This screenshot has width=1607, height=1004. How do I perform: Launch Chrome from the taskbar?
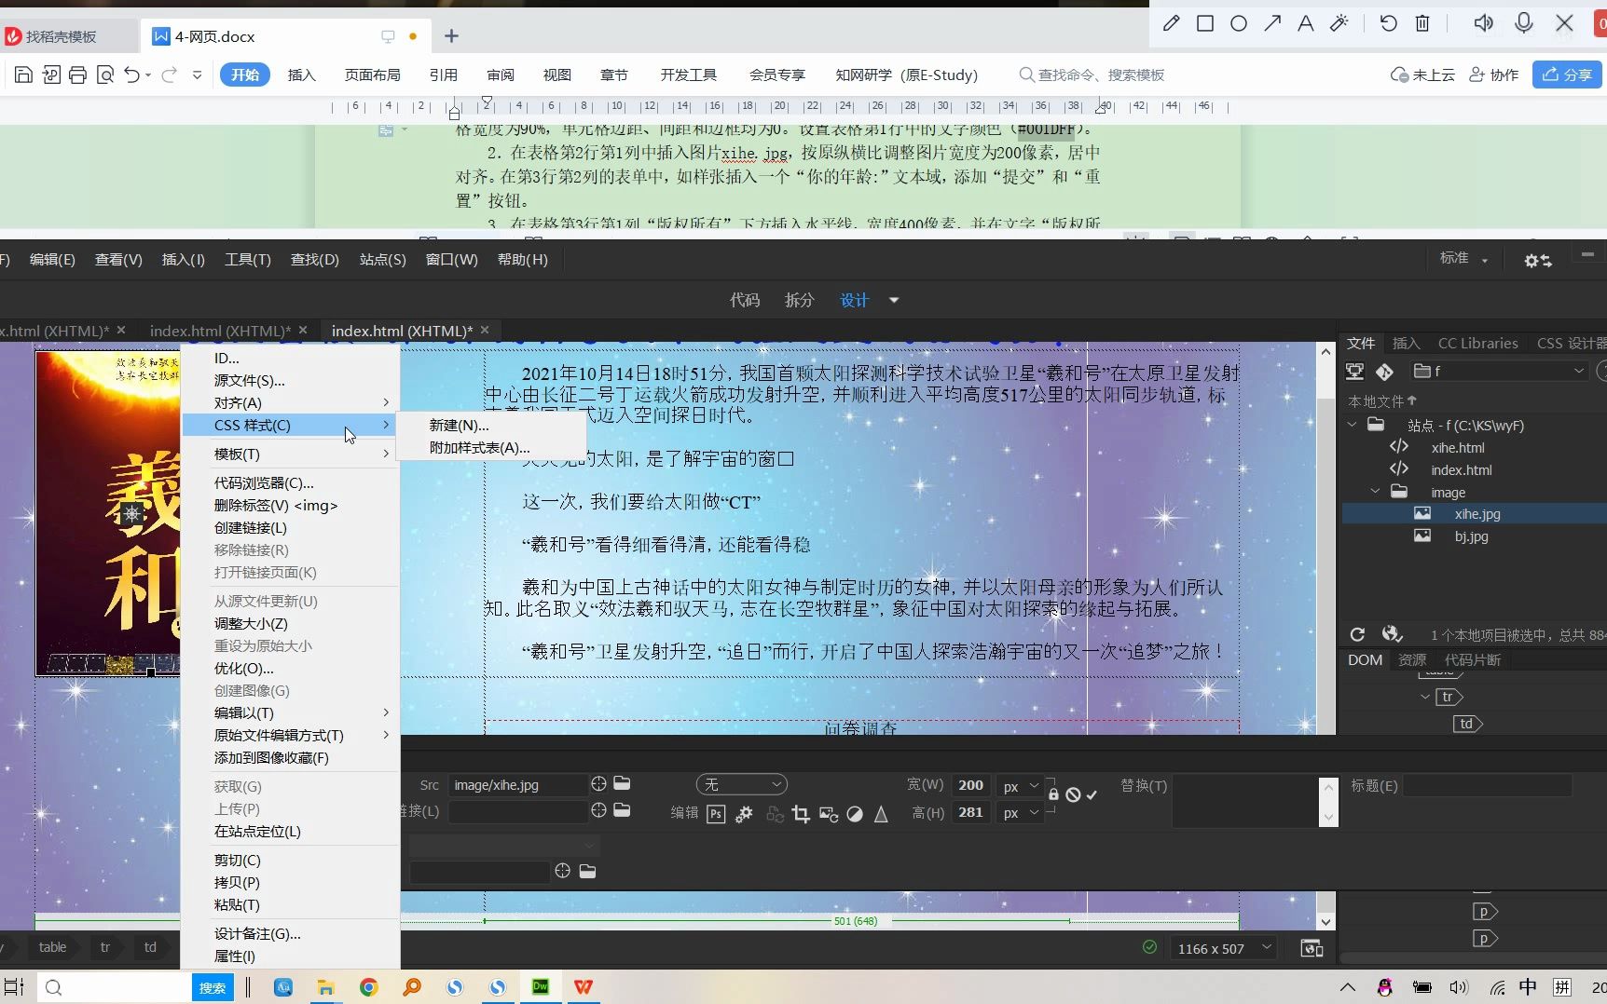(368, 987)
